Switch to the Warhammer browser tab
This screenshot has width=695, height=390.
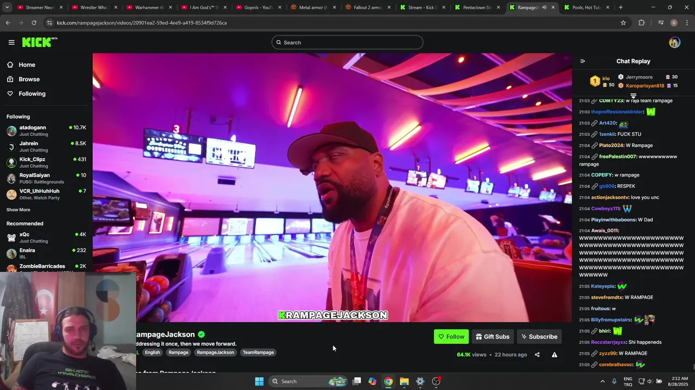pyautogui.click(x=148, y=8)
